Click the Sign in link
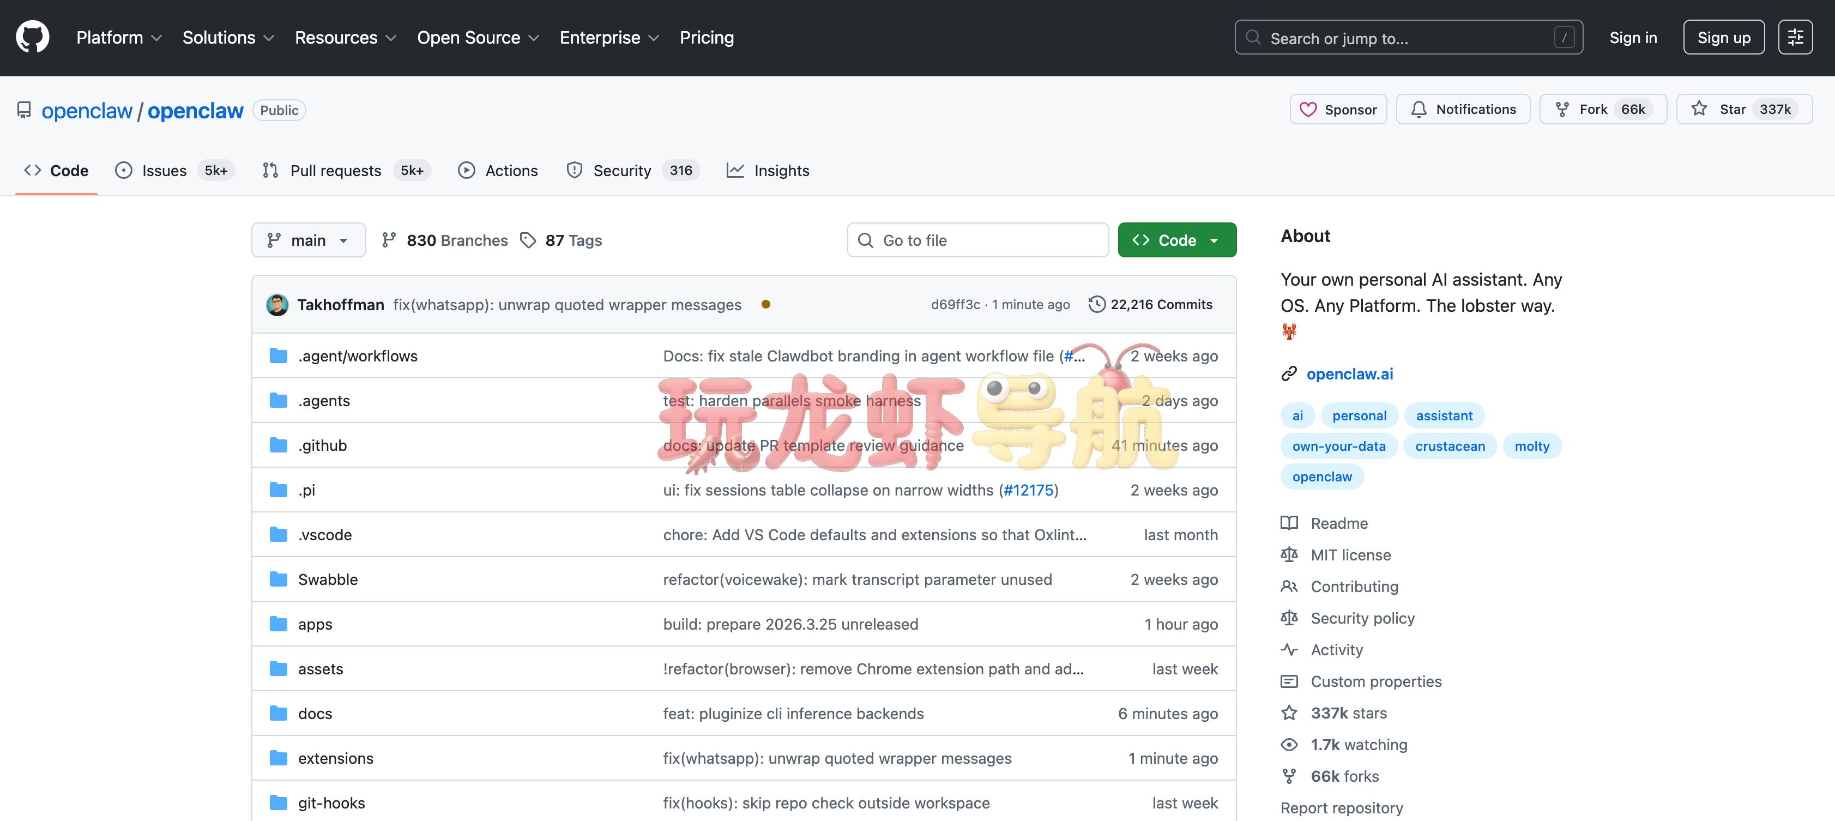Image resolution: width=1835 pixels, height=821 pixels. (x=1633, y=38)
